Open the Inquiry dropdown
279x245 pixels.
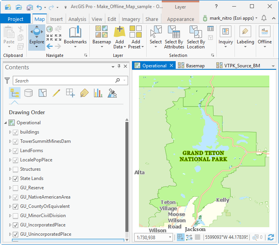[x=226, y=37]
